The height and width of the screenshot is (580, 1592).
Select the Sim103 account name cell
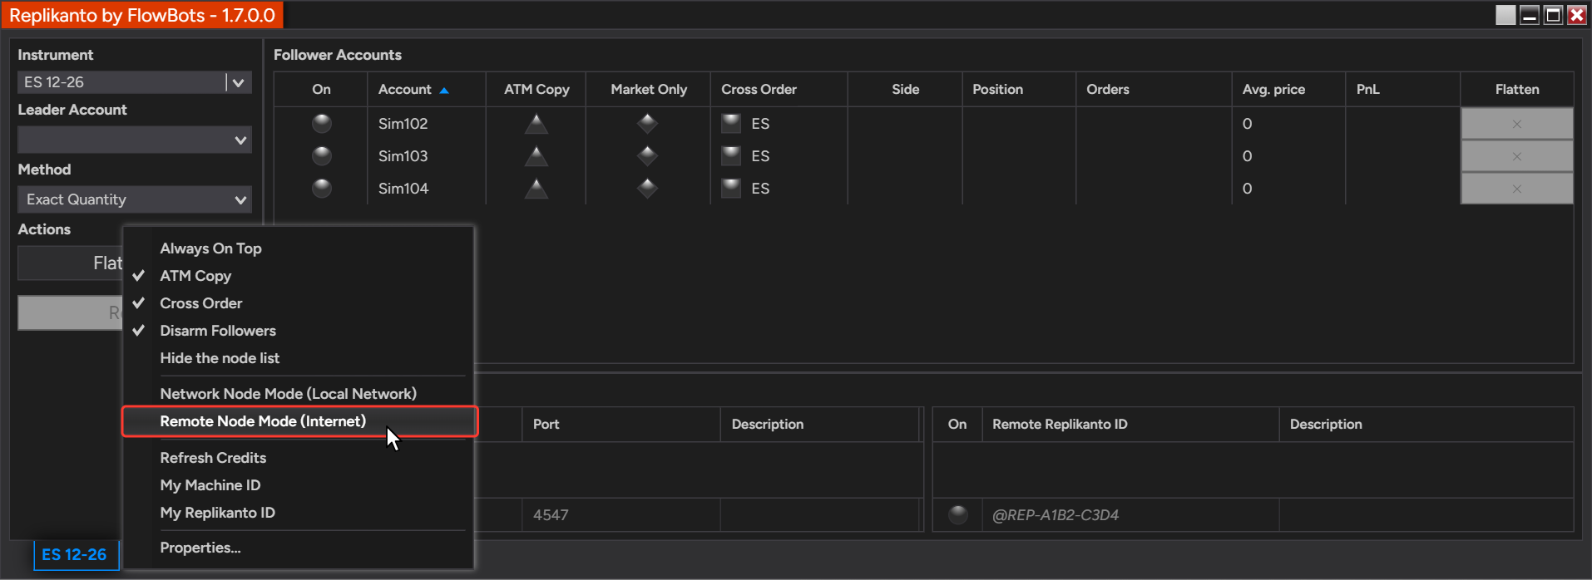point(426,156)
